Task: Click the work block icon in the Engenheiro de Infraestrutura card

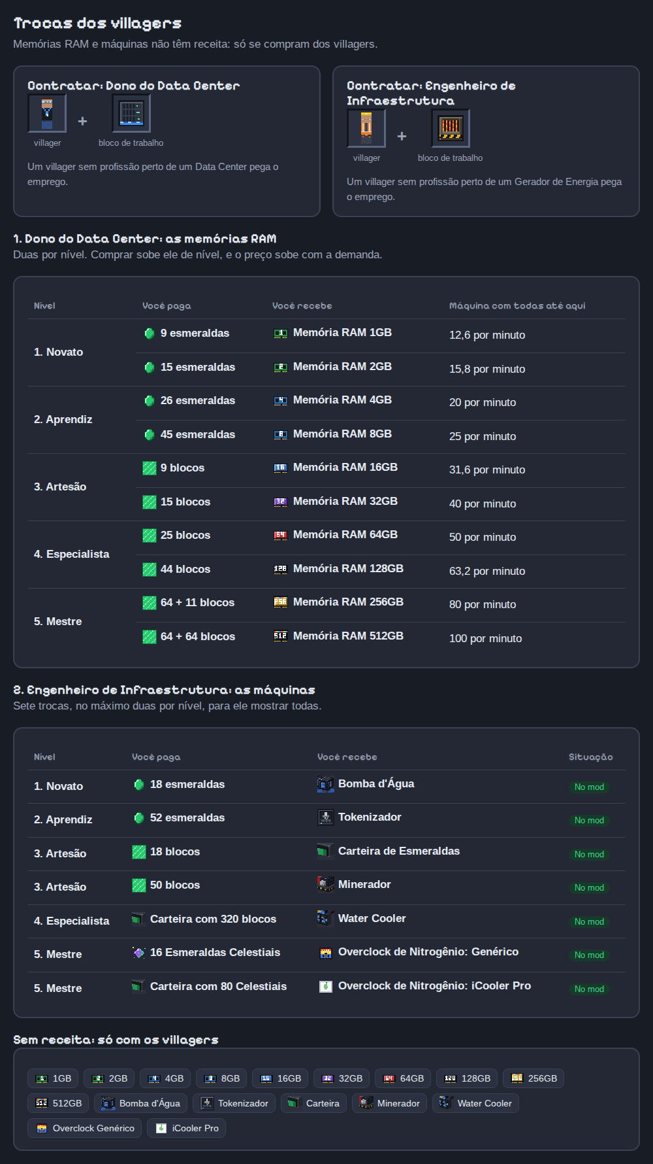Action: point(451,128)
